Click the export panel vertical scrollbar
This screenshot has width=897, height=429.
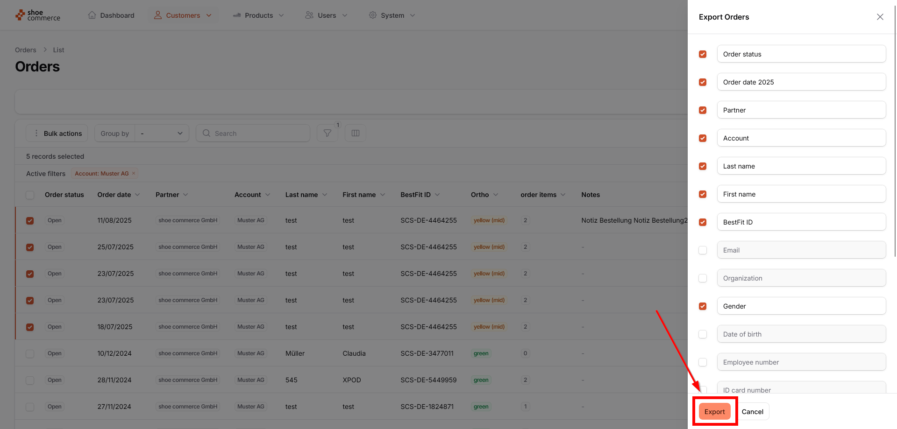coord(895,140)
